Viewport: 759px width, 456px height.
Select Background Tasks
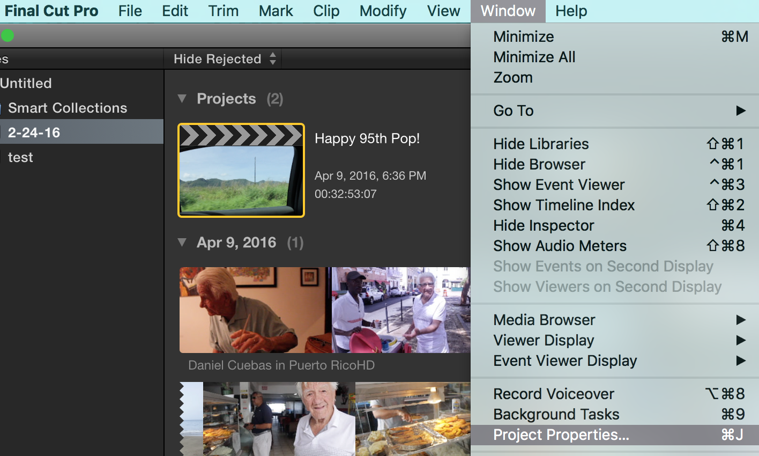click(x=615, y=414)
